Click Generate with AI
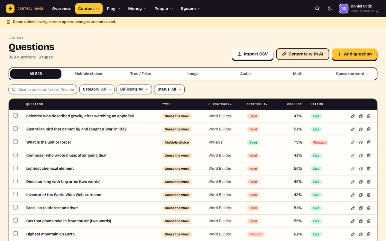Screen dimensions: 386x241 (x=302, y=54)
